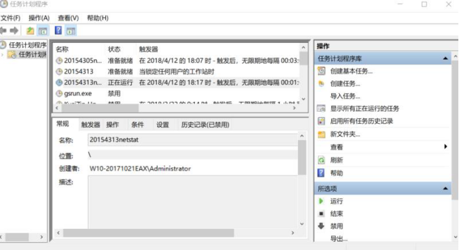This screenshot has width=459, height=250.
Task: Expand the 查看 submenu arrow
Action: (x=446, y=146)
